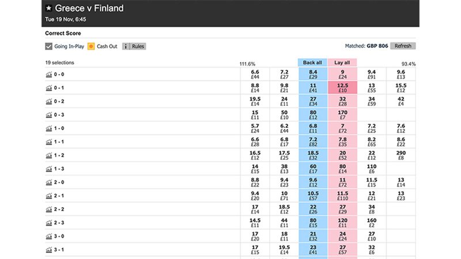Click the 1 - 2 selection name

pos(59,155)
